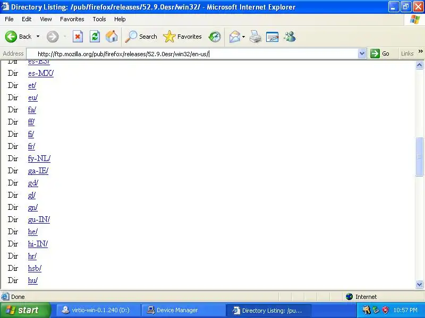Viewport: 425px width, 318px height.
Task: Open the Favorites menu
Action: pos(72,19)
